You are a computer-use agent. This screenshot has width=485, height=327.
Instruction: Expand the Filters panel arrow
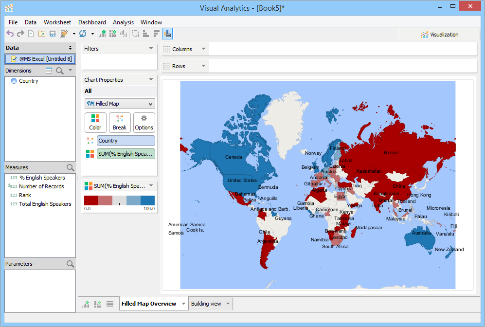click(x=151, y=48)
